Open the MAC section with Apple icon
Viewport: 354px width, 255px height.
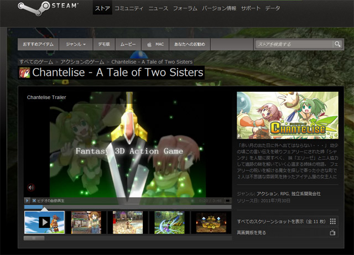155,44
